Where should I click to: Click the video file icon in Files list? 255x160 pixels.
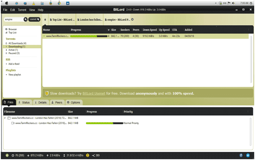click(13, 123)
